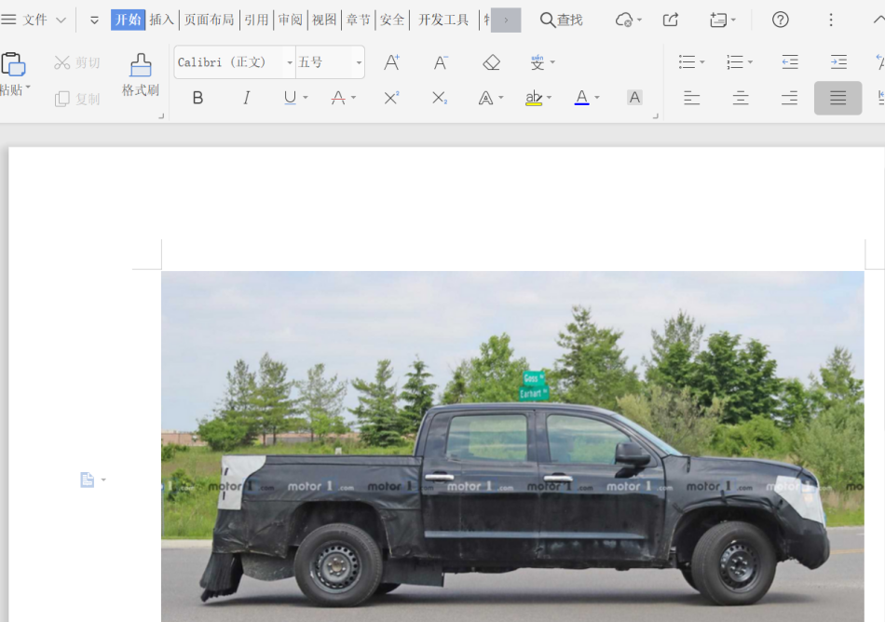
Task: Align text to the right
Action: point(789,98)
